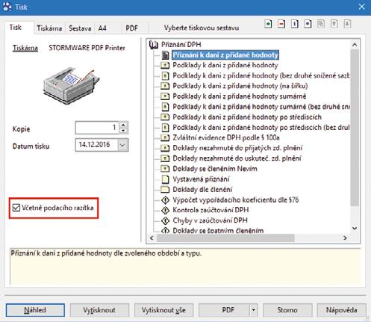
Task: Click the Doklady dle členění folder icon
Action: (x=165, y=190)
